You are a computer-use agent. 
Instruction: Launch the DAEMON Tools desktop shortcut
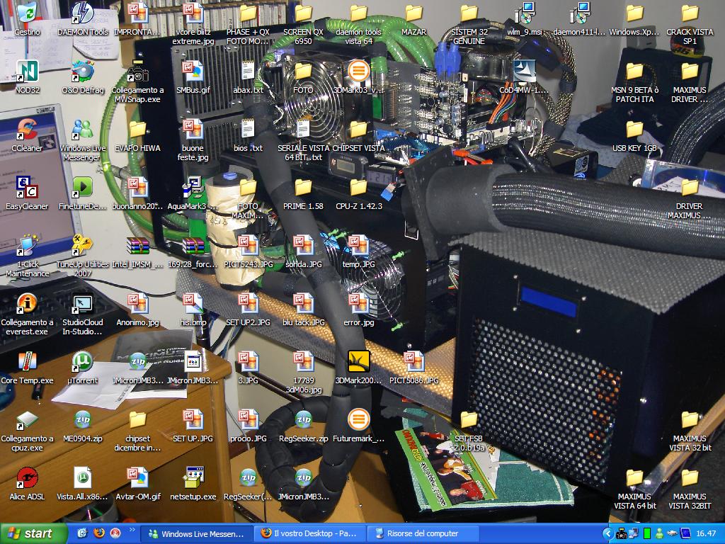click(83, 13)
